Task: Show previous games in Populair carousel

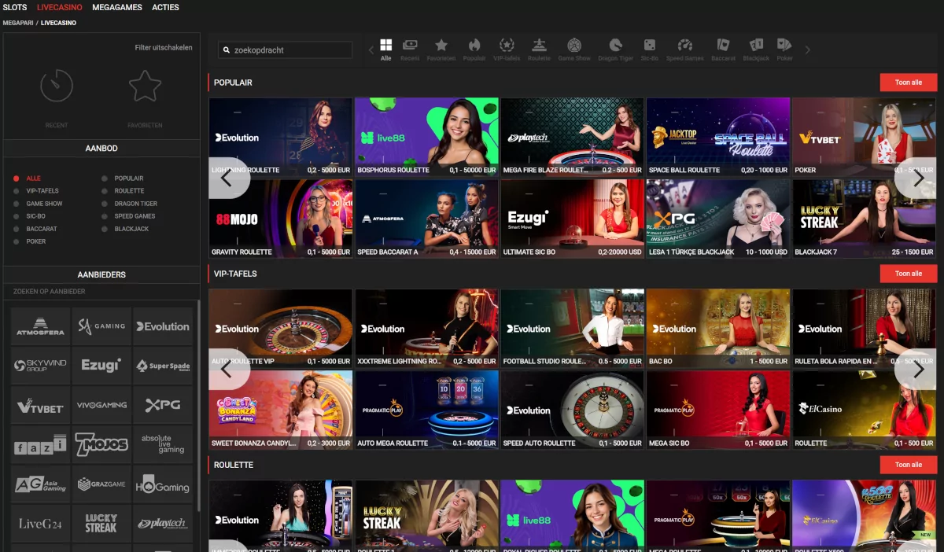Action: (x=227, y=178)
